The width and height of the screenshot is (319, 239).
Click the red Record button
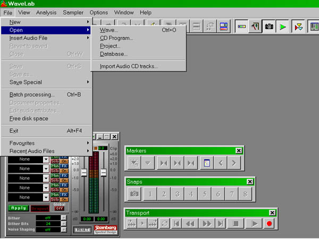(x=269, y=224)
